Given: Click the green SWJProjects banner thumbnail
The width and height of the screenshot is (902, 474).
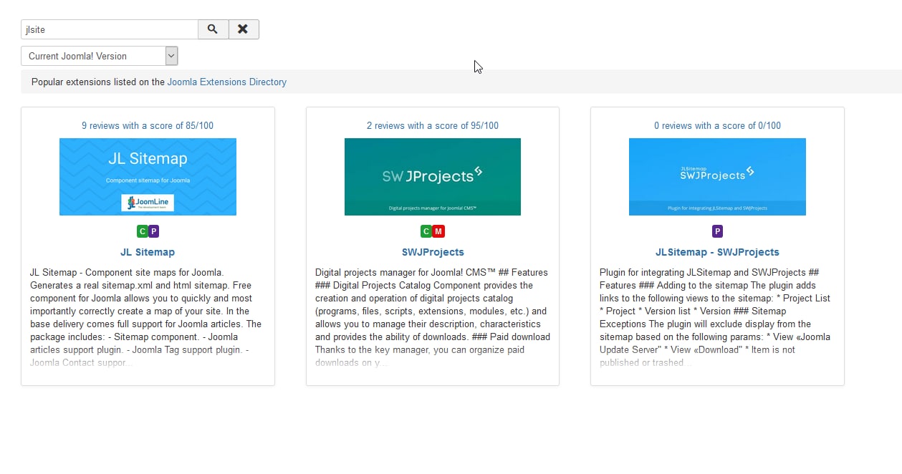Looking at the screenshot, I should [433, 177].
